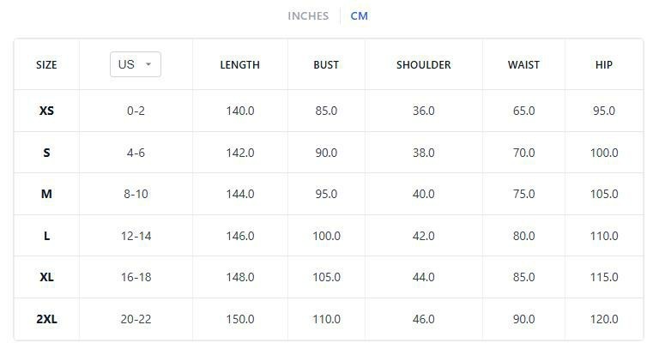Click the dropdown arrow beside US

tap(148, 64)
